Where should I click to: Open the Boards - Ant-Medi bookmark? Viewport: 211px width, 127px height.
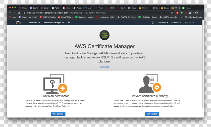[x=28, y=17]
